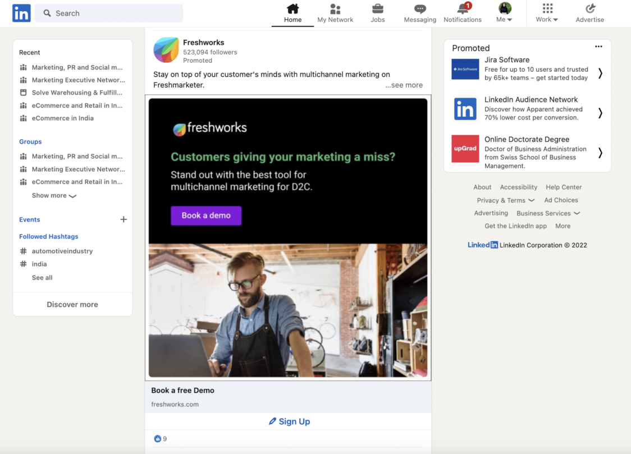Click the Book a free Demo headline
631x454 pixels.
coord(182,391)
